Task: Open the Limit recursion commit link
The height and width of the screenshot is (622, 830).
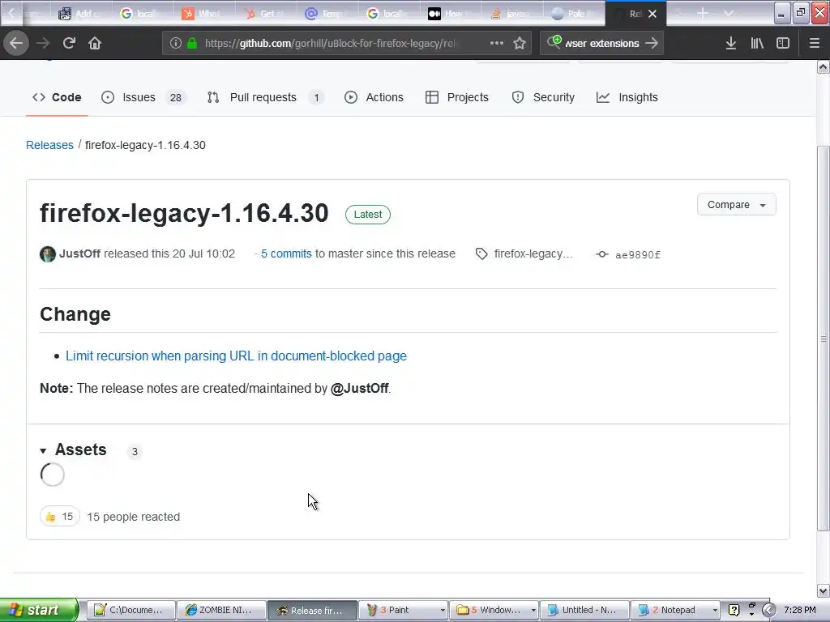Action: pyautogui.click(x=236, y=356)
